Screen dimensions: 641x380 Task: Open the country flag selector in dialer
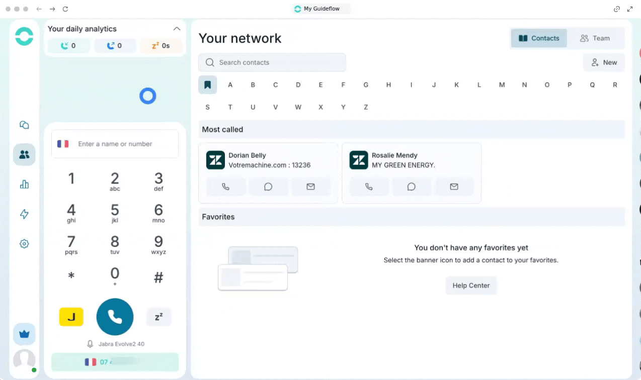tap(63, 144)
